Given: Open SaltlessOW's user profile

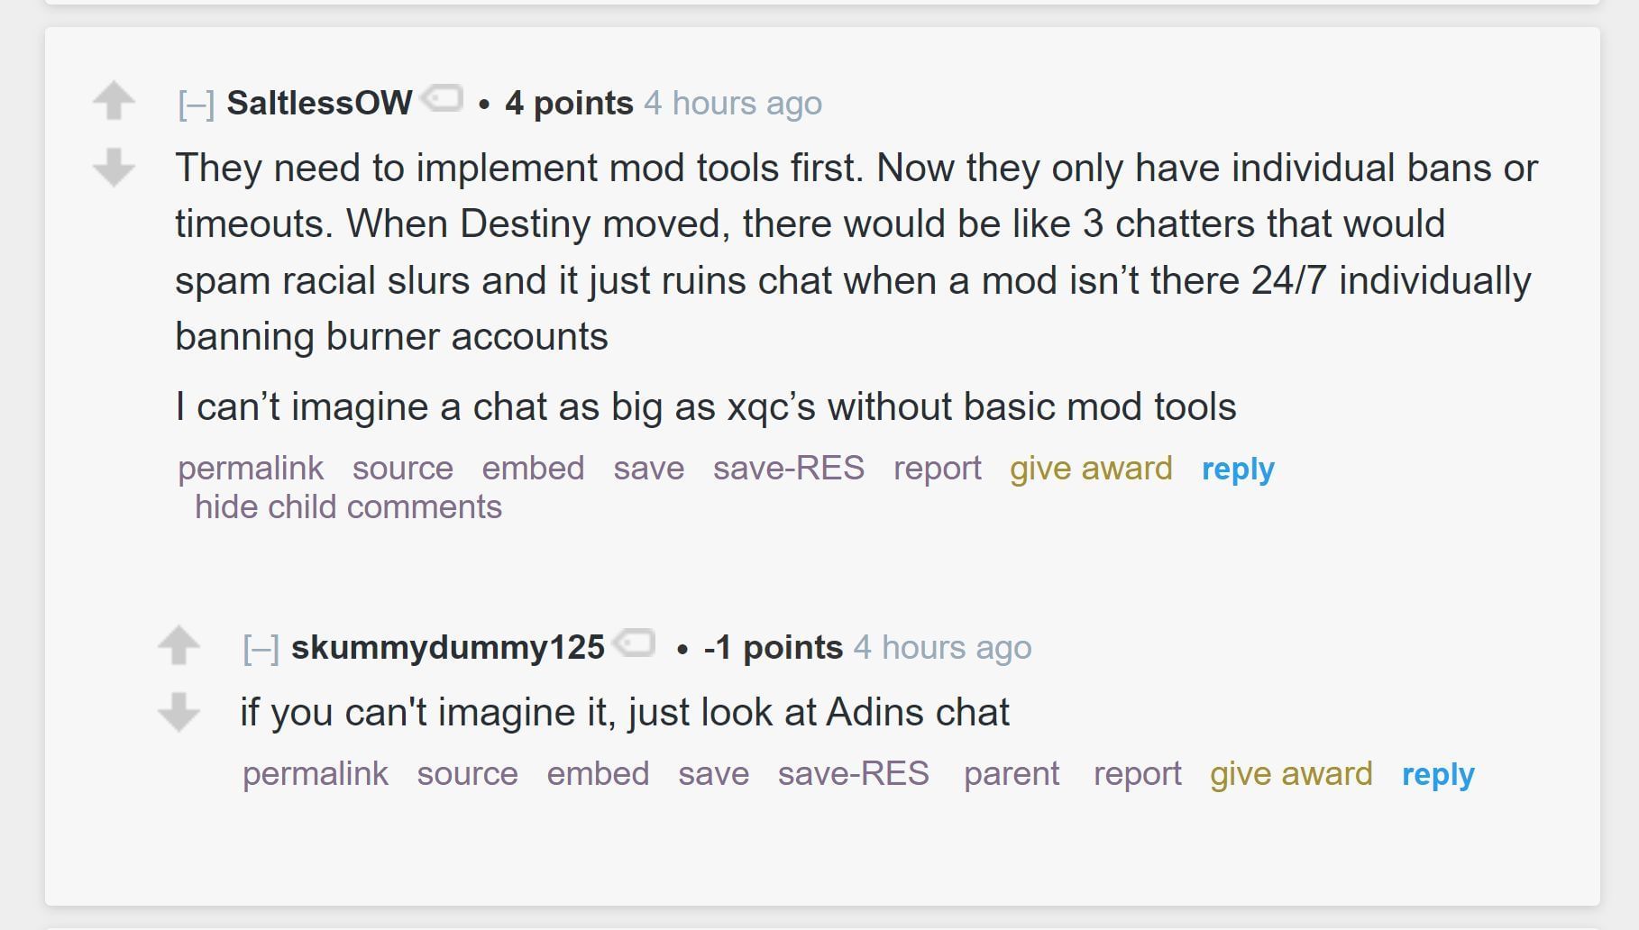Looking at the screenshot, I should (319, 103).
